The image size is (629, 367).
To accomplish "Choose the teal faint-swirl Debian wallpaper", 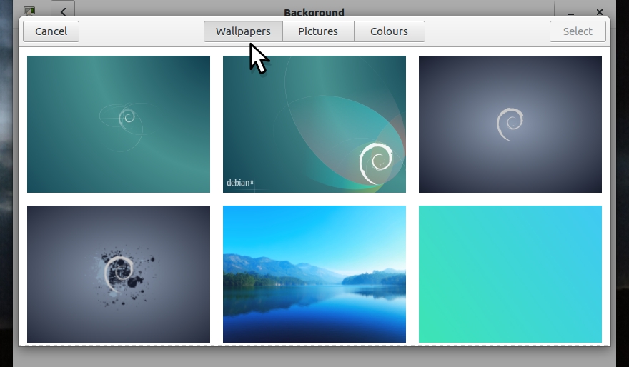I will click(x=119, y=124).
